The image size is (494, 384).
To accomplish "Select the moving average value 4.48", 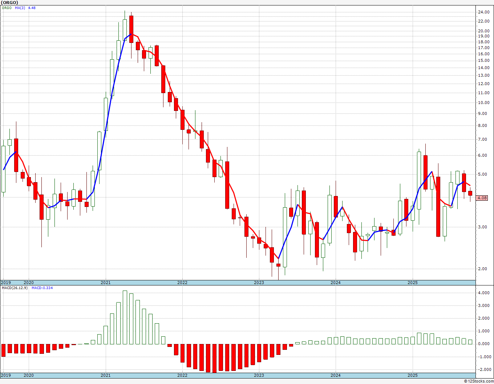I will [x=32, y=8].
